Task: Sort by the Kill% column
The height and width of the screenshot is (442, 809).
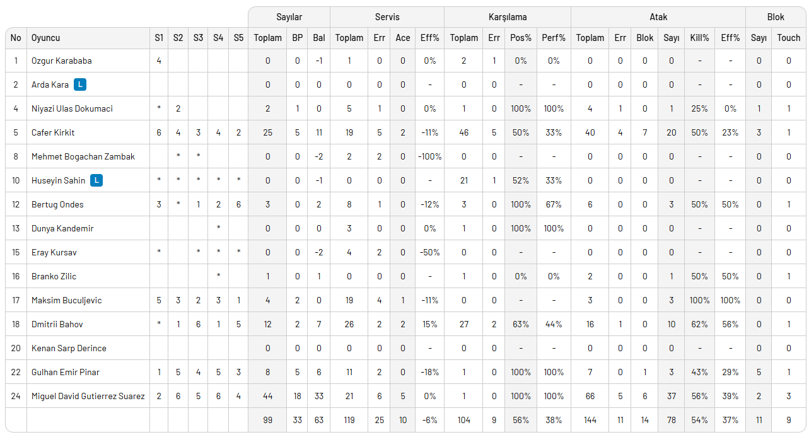Action: click(699, 38)
